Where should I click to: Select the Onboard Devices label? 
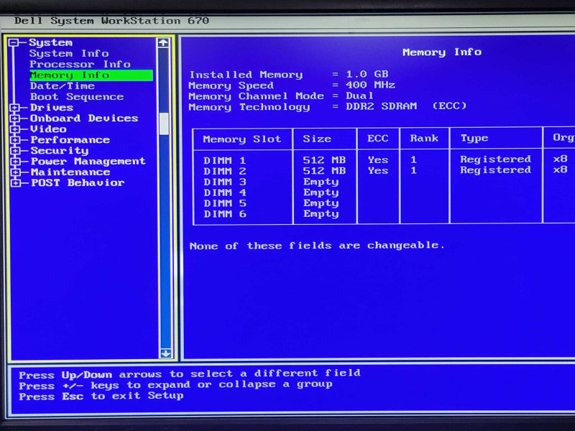click(x=84, y=119)
